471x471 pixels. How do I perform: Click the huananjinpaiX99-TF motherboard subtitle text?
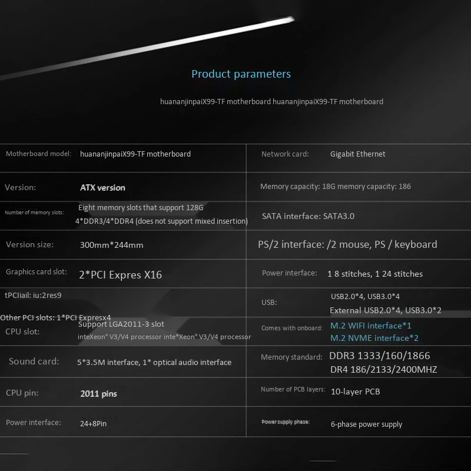click(x=271, y=102)
